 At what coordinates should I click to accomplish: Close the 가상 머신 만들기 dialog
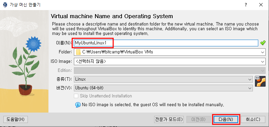pos(261,5)
